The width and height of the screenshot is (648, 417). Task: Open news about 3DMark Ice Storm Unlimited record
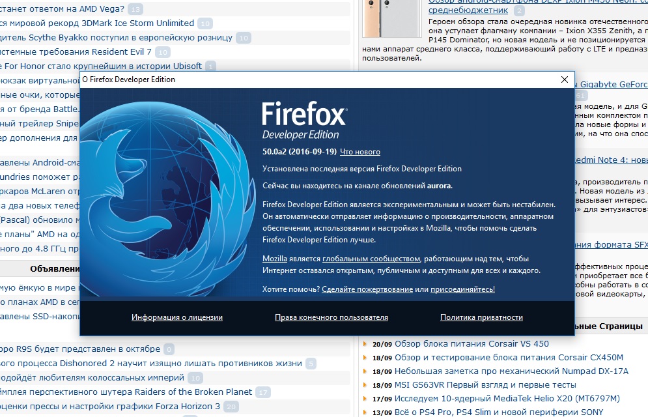click(97, 23)
